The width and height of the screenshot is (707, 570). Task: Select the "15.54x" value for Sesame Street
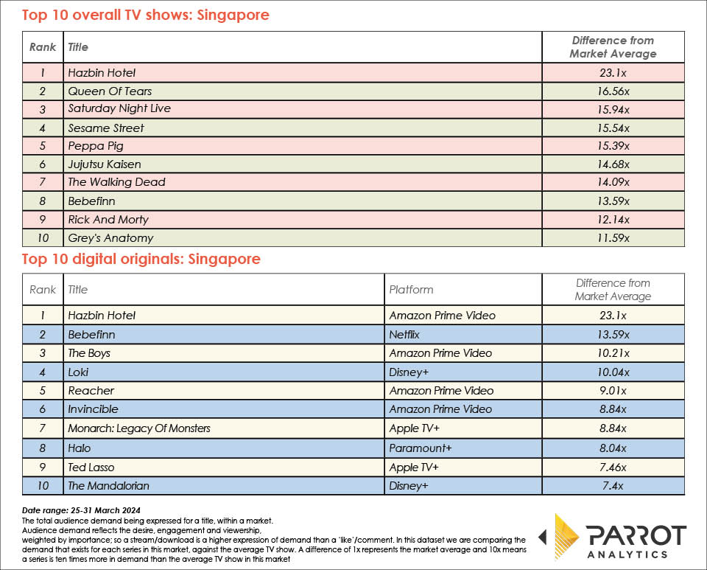[x=613, y=128]
